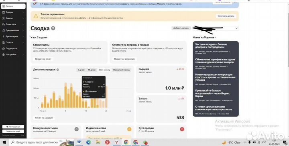Expand the Заказы sidebar submenu chevron
This screenshot has width=289, height=146.
pos(23,18)
